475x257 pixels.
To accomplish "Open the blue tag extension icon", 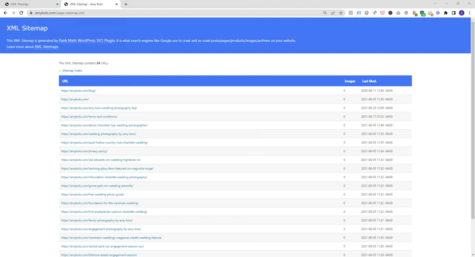I will point(359,13).
